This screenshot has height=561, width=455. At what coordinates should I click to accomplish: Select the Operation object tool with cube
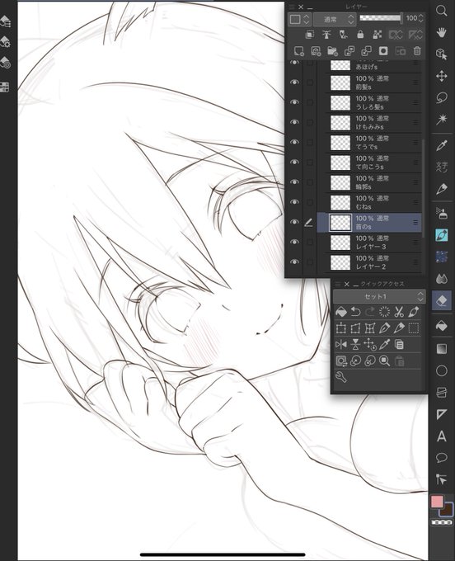click(442, 54)
